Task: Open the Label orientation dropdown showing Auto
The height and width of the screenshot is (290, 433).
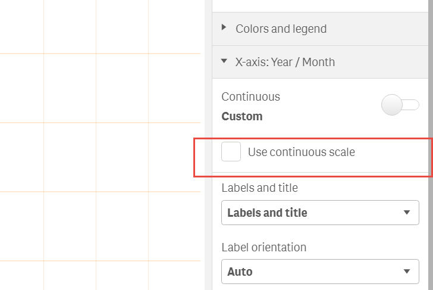Action: tap(319, 272)
